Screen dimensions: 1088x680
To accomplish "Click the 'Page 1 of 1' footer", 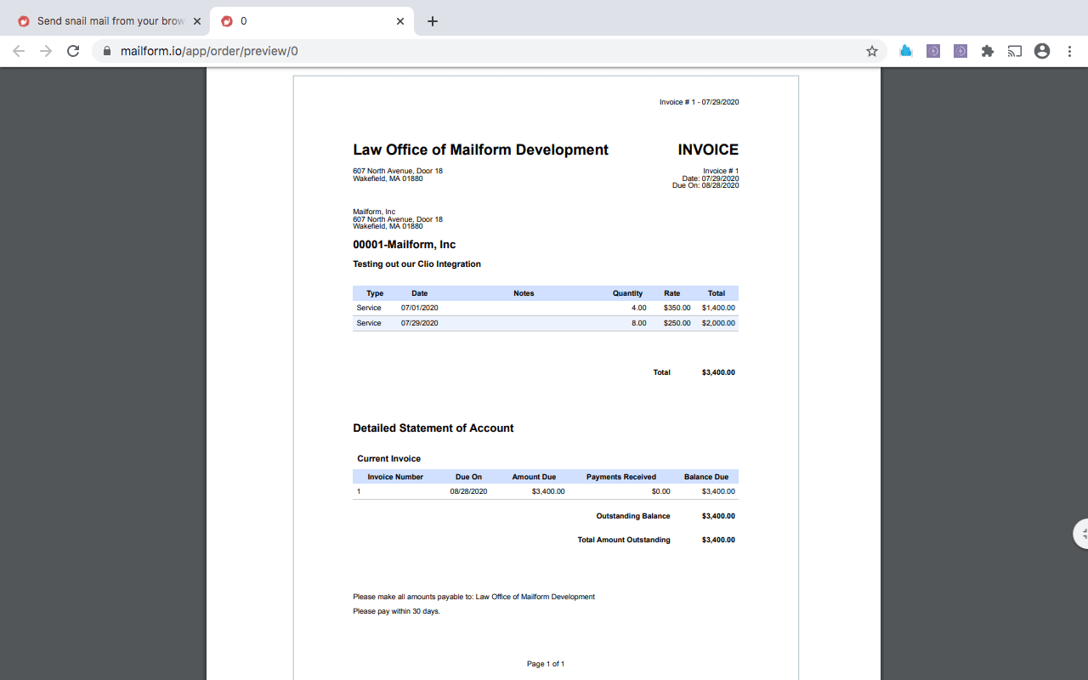I will click(x=546, y=664).
